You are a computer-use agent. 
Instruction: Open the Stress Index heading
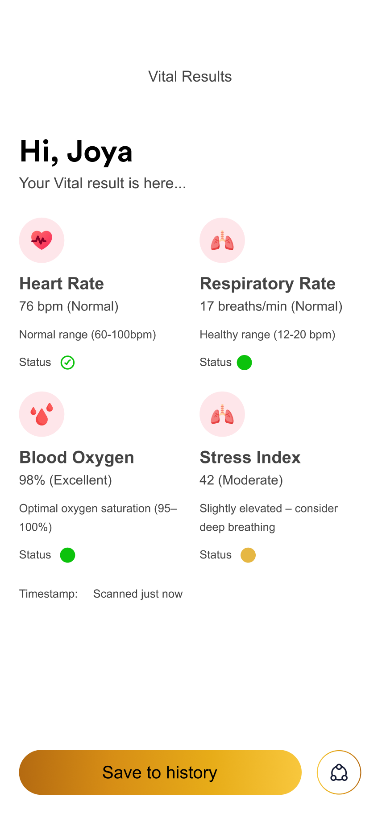point(250,458)
